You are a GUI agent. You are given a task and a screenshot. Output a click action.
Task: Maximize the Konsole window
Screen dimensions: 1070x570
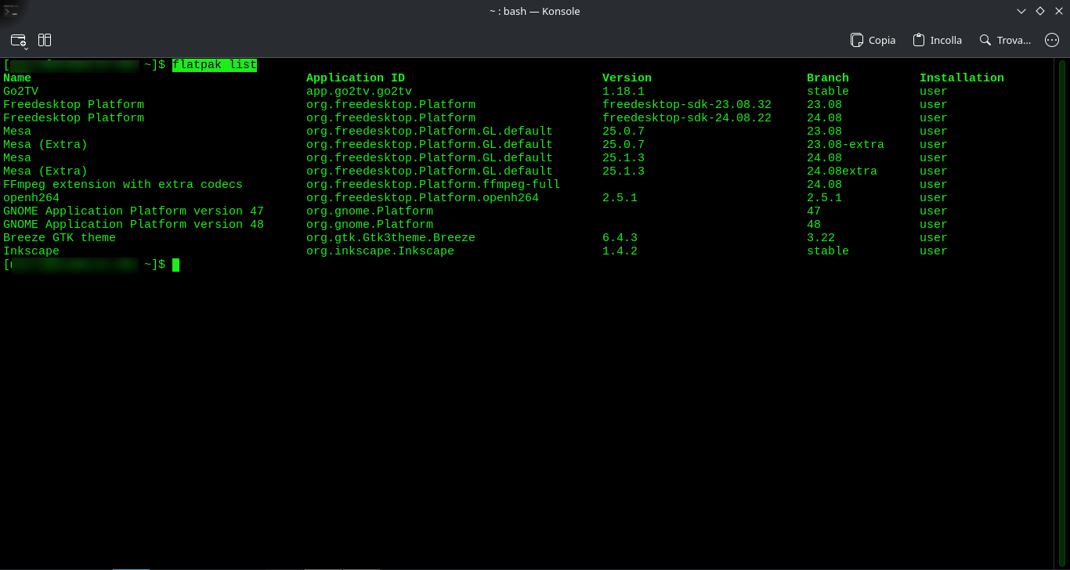1040,11
